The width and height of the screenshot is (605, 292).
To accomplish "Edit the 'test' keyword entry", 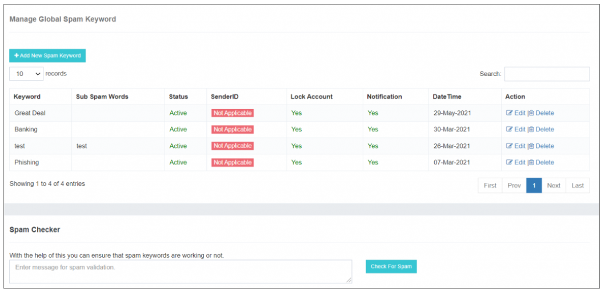I will pyautogui.click(x=510, y=146).
